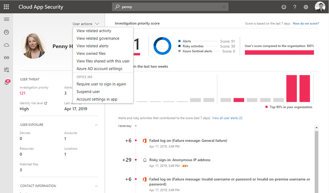Open the Dashboard gauge icon in sidebar
Screen dimensions: 329x193
click(6, 32)
